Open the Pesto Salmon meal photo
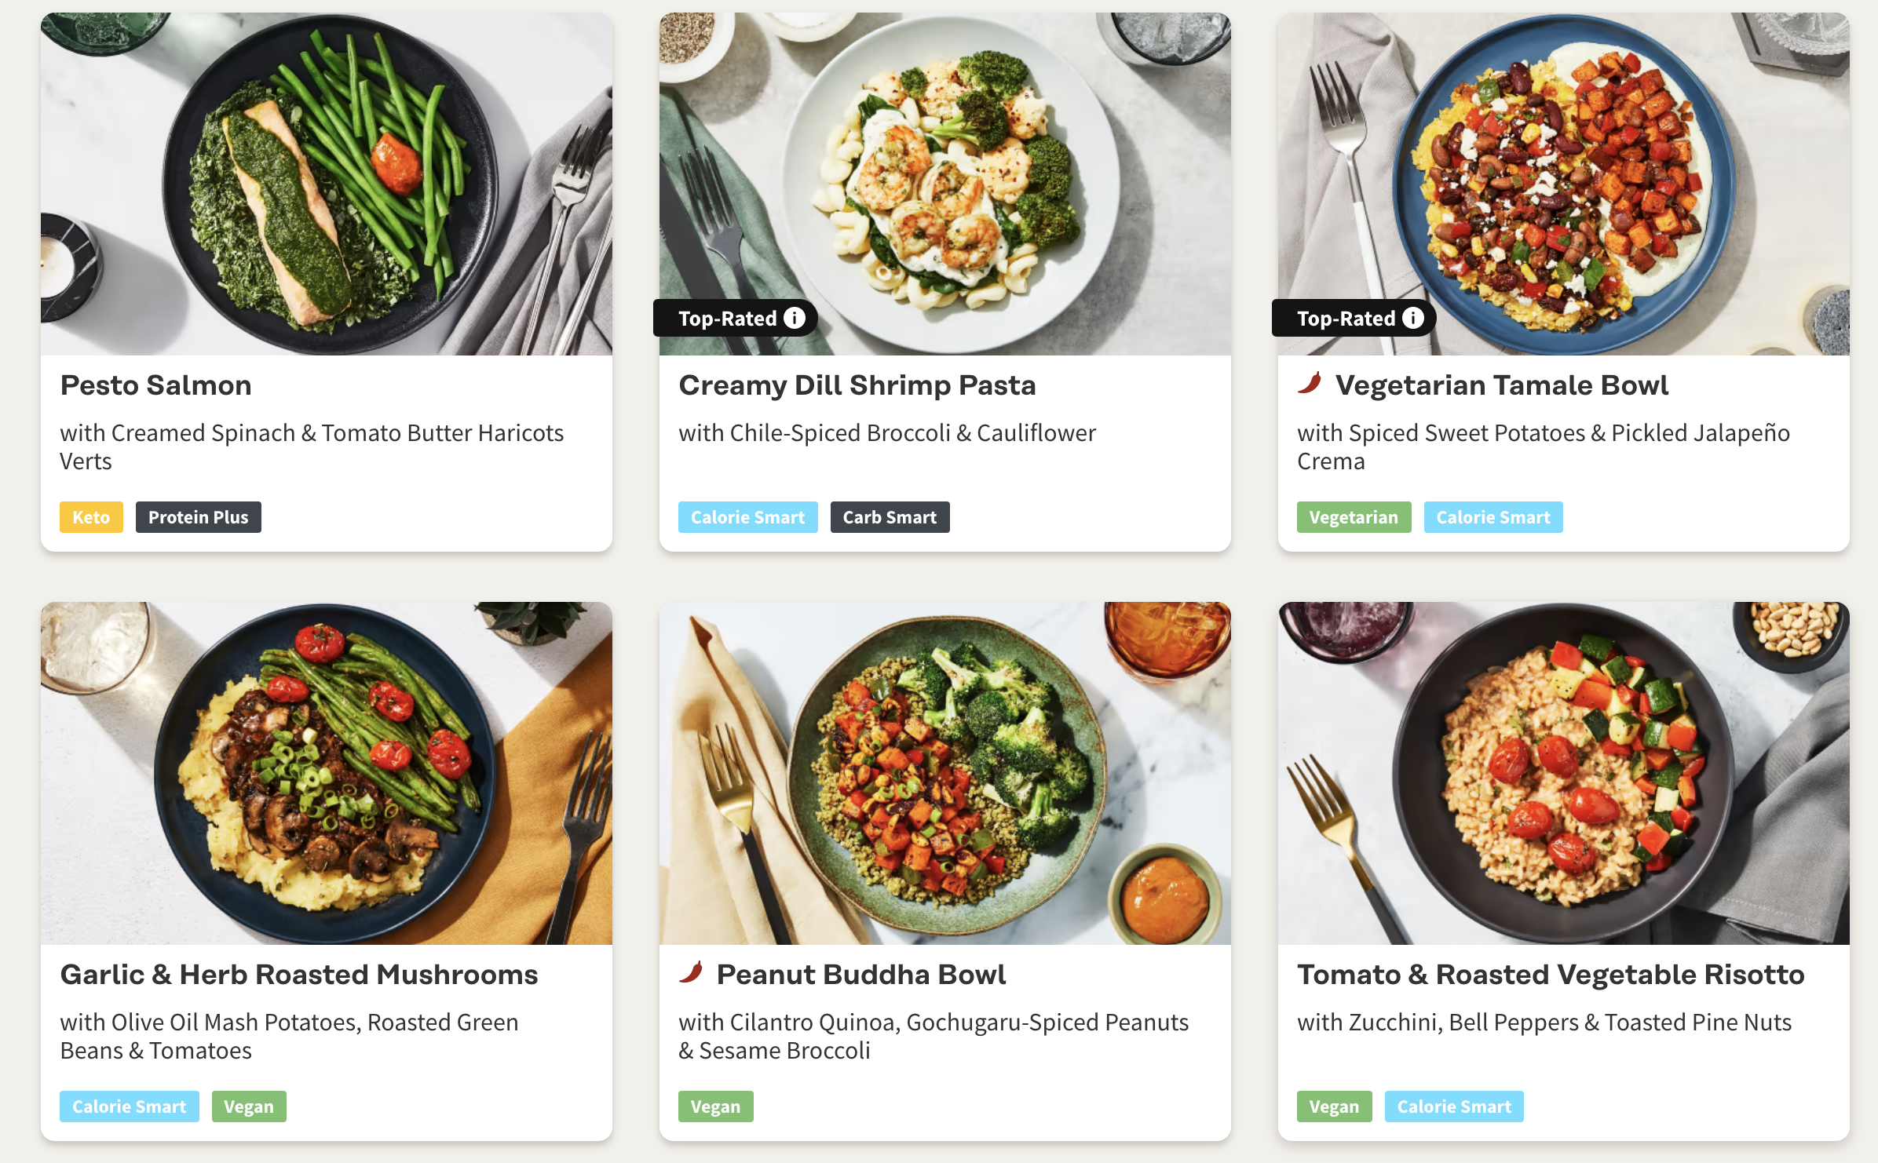Screen dimensions: 1878x1163 (327, 184)
